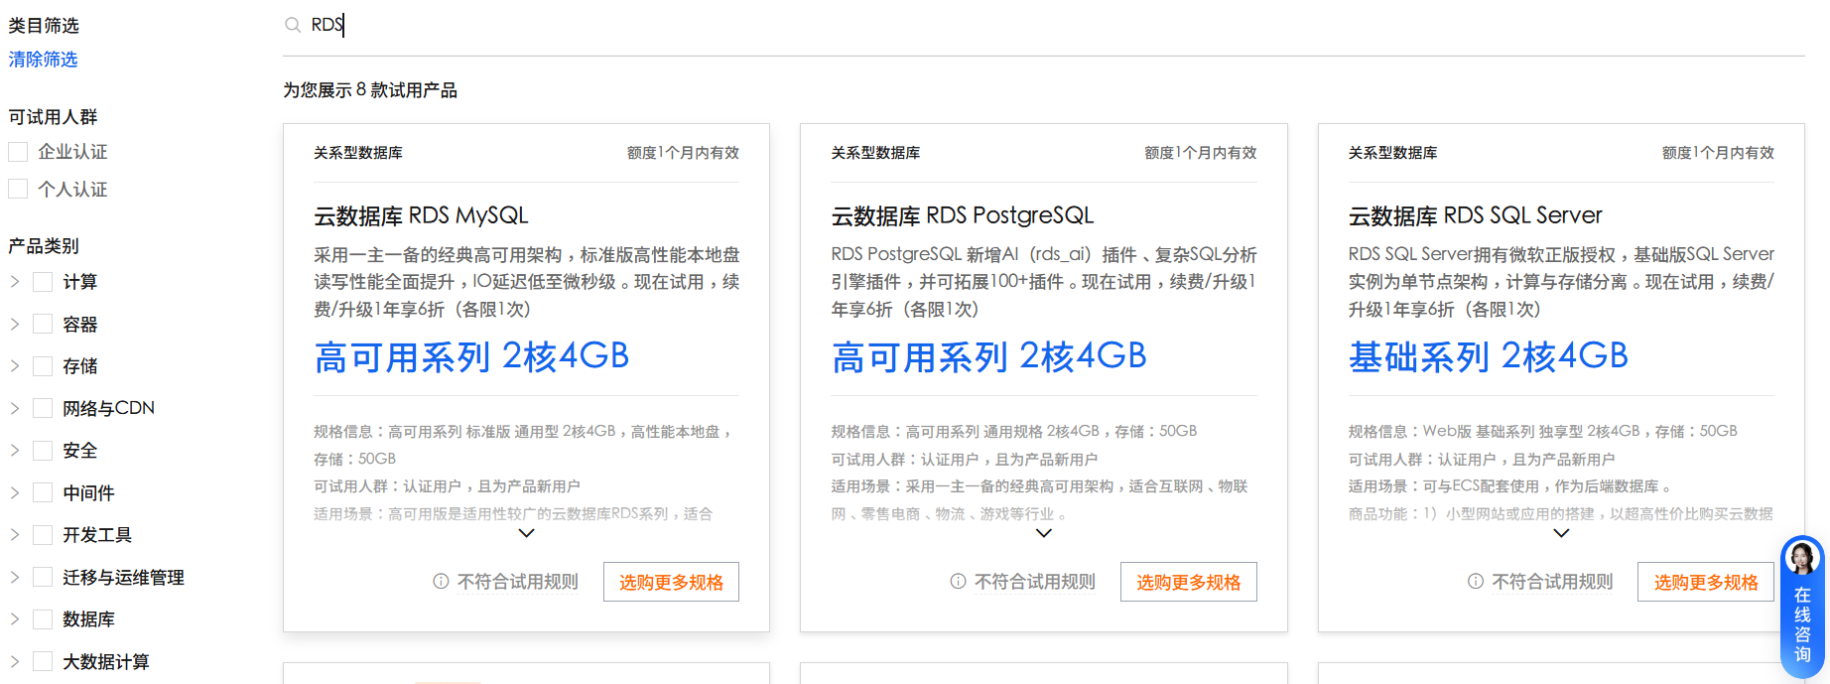This screenshot has width=1830, height=684.
Task: Check the 计算 category checkbox
Action: (x=43, y=282)
